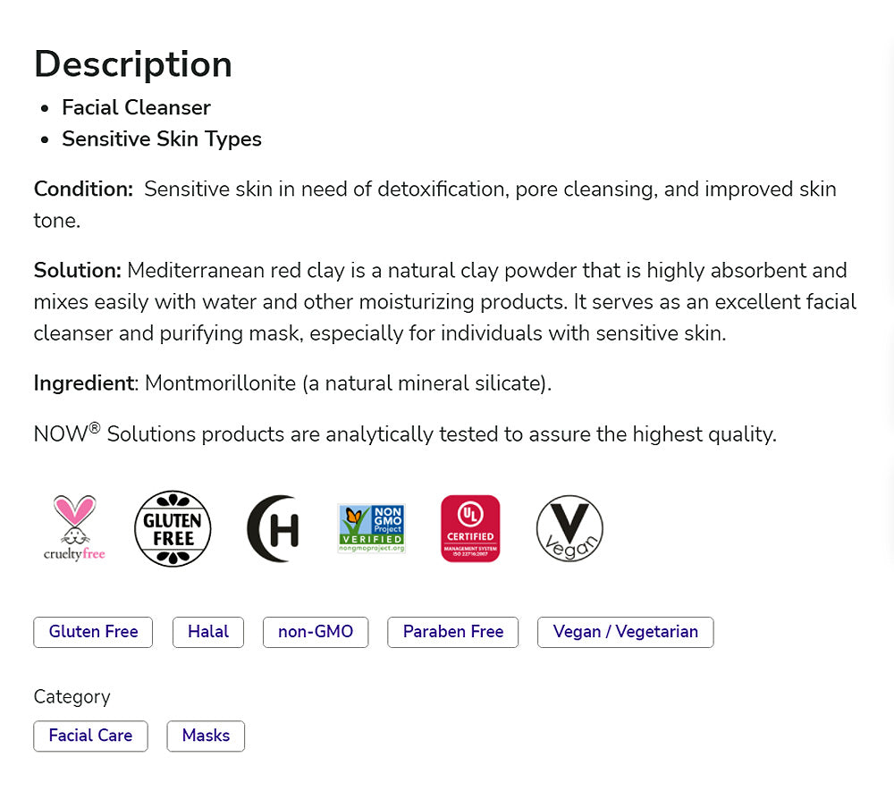Click the cruelty free bunny icon

point(74,528)
